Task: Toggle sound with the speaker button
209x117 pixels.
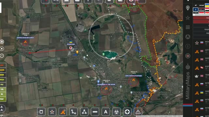Action: tap(2, 49)
